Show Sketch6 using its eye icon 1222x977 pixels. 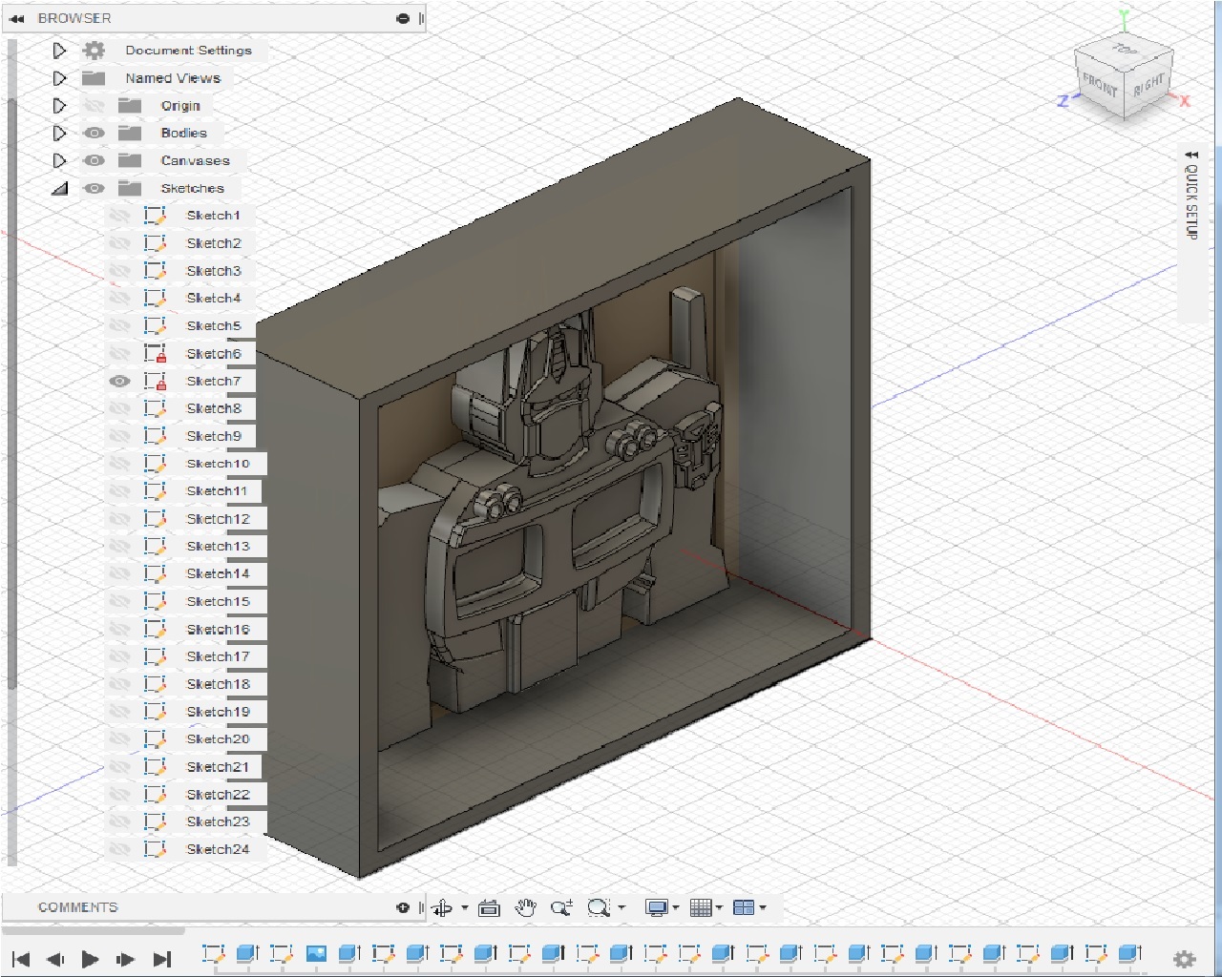[x=119, y=353]
